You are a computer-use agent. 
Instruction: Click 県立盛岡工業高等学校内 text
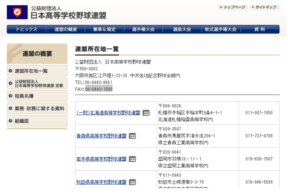pos(183,166)
